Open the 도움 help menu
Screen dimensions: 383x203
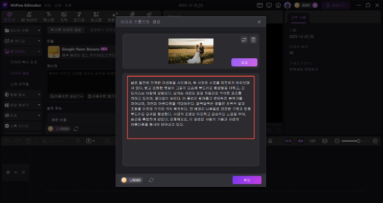pyautogui.click(x=68, y=5)
